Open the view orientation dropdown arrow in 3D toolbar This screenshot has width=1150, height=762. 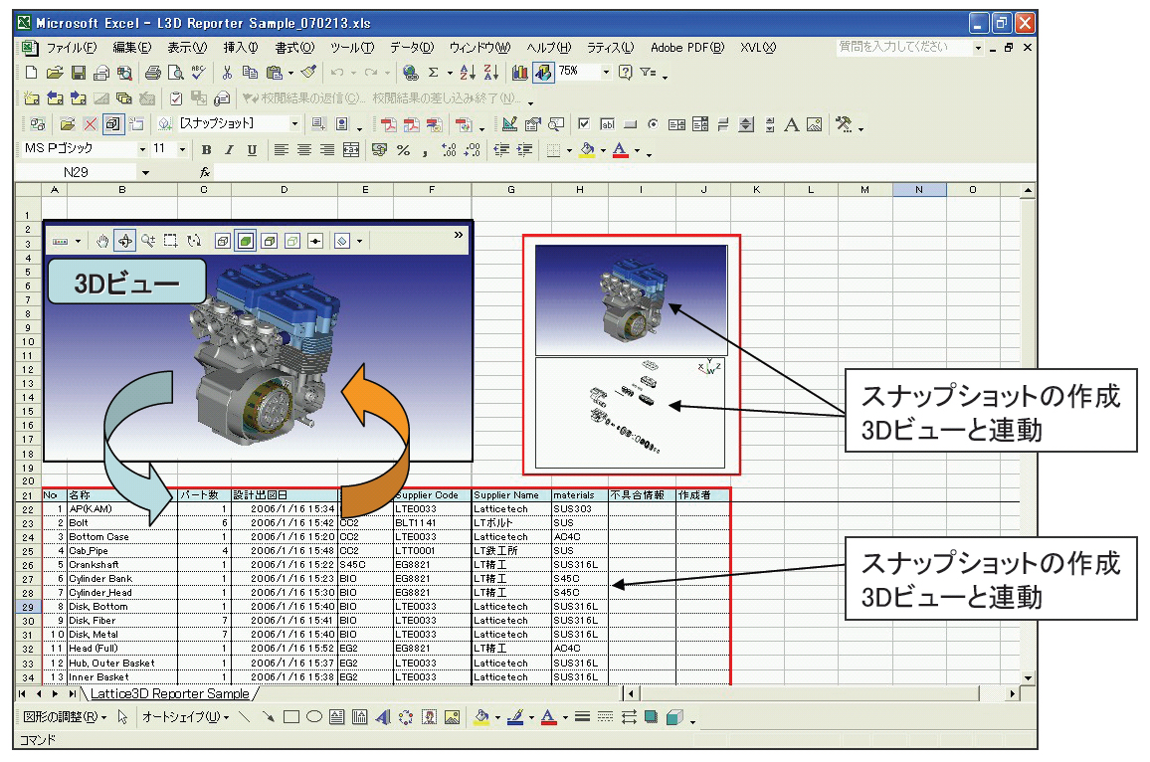(359, 242)
